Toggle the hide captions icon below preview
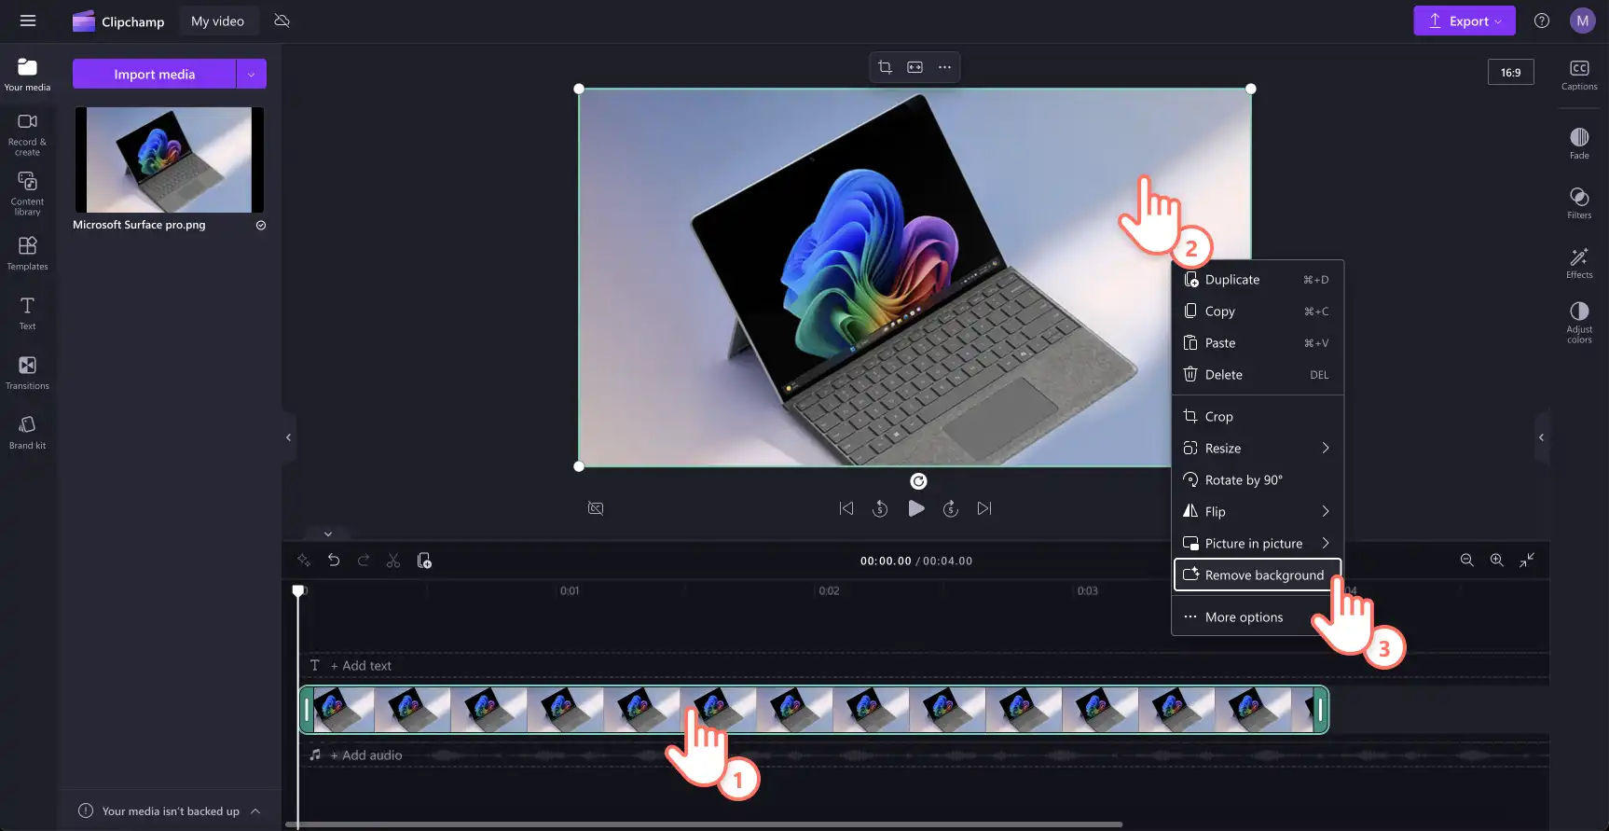 [x=596, y=508]
